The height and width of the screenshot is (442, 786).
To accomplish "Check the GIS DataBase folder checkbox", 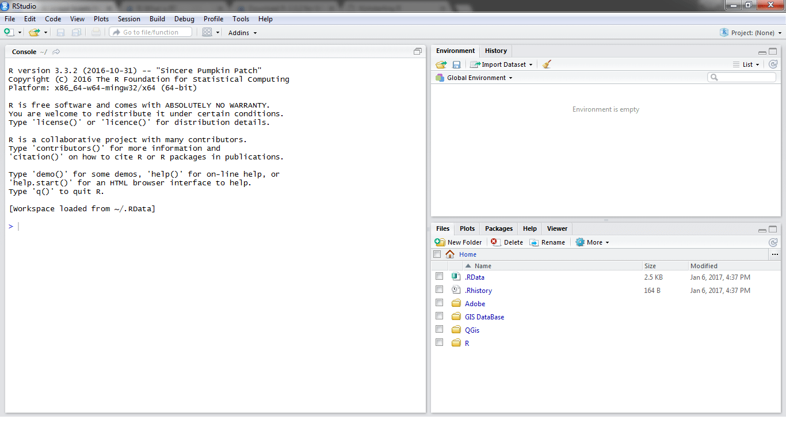I will pos(440,316).
